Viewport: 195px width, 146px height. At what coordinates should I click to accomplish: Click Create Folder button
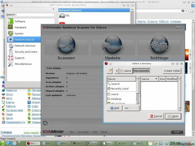pyautogui.click(x=172, y=71)
